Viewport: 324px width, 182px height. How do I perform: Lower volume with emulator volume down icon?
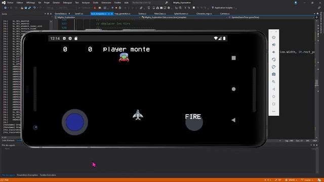coord(273,52)
